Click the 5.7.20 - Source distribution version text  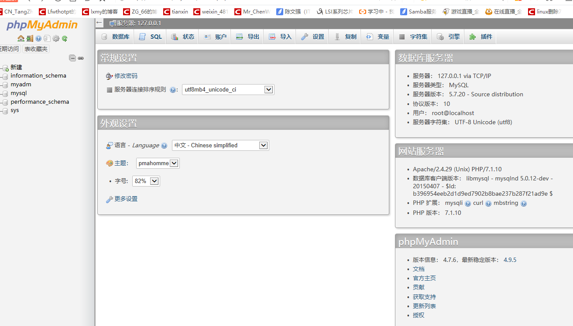[x=486, y=94]
